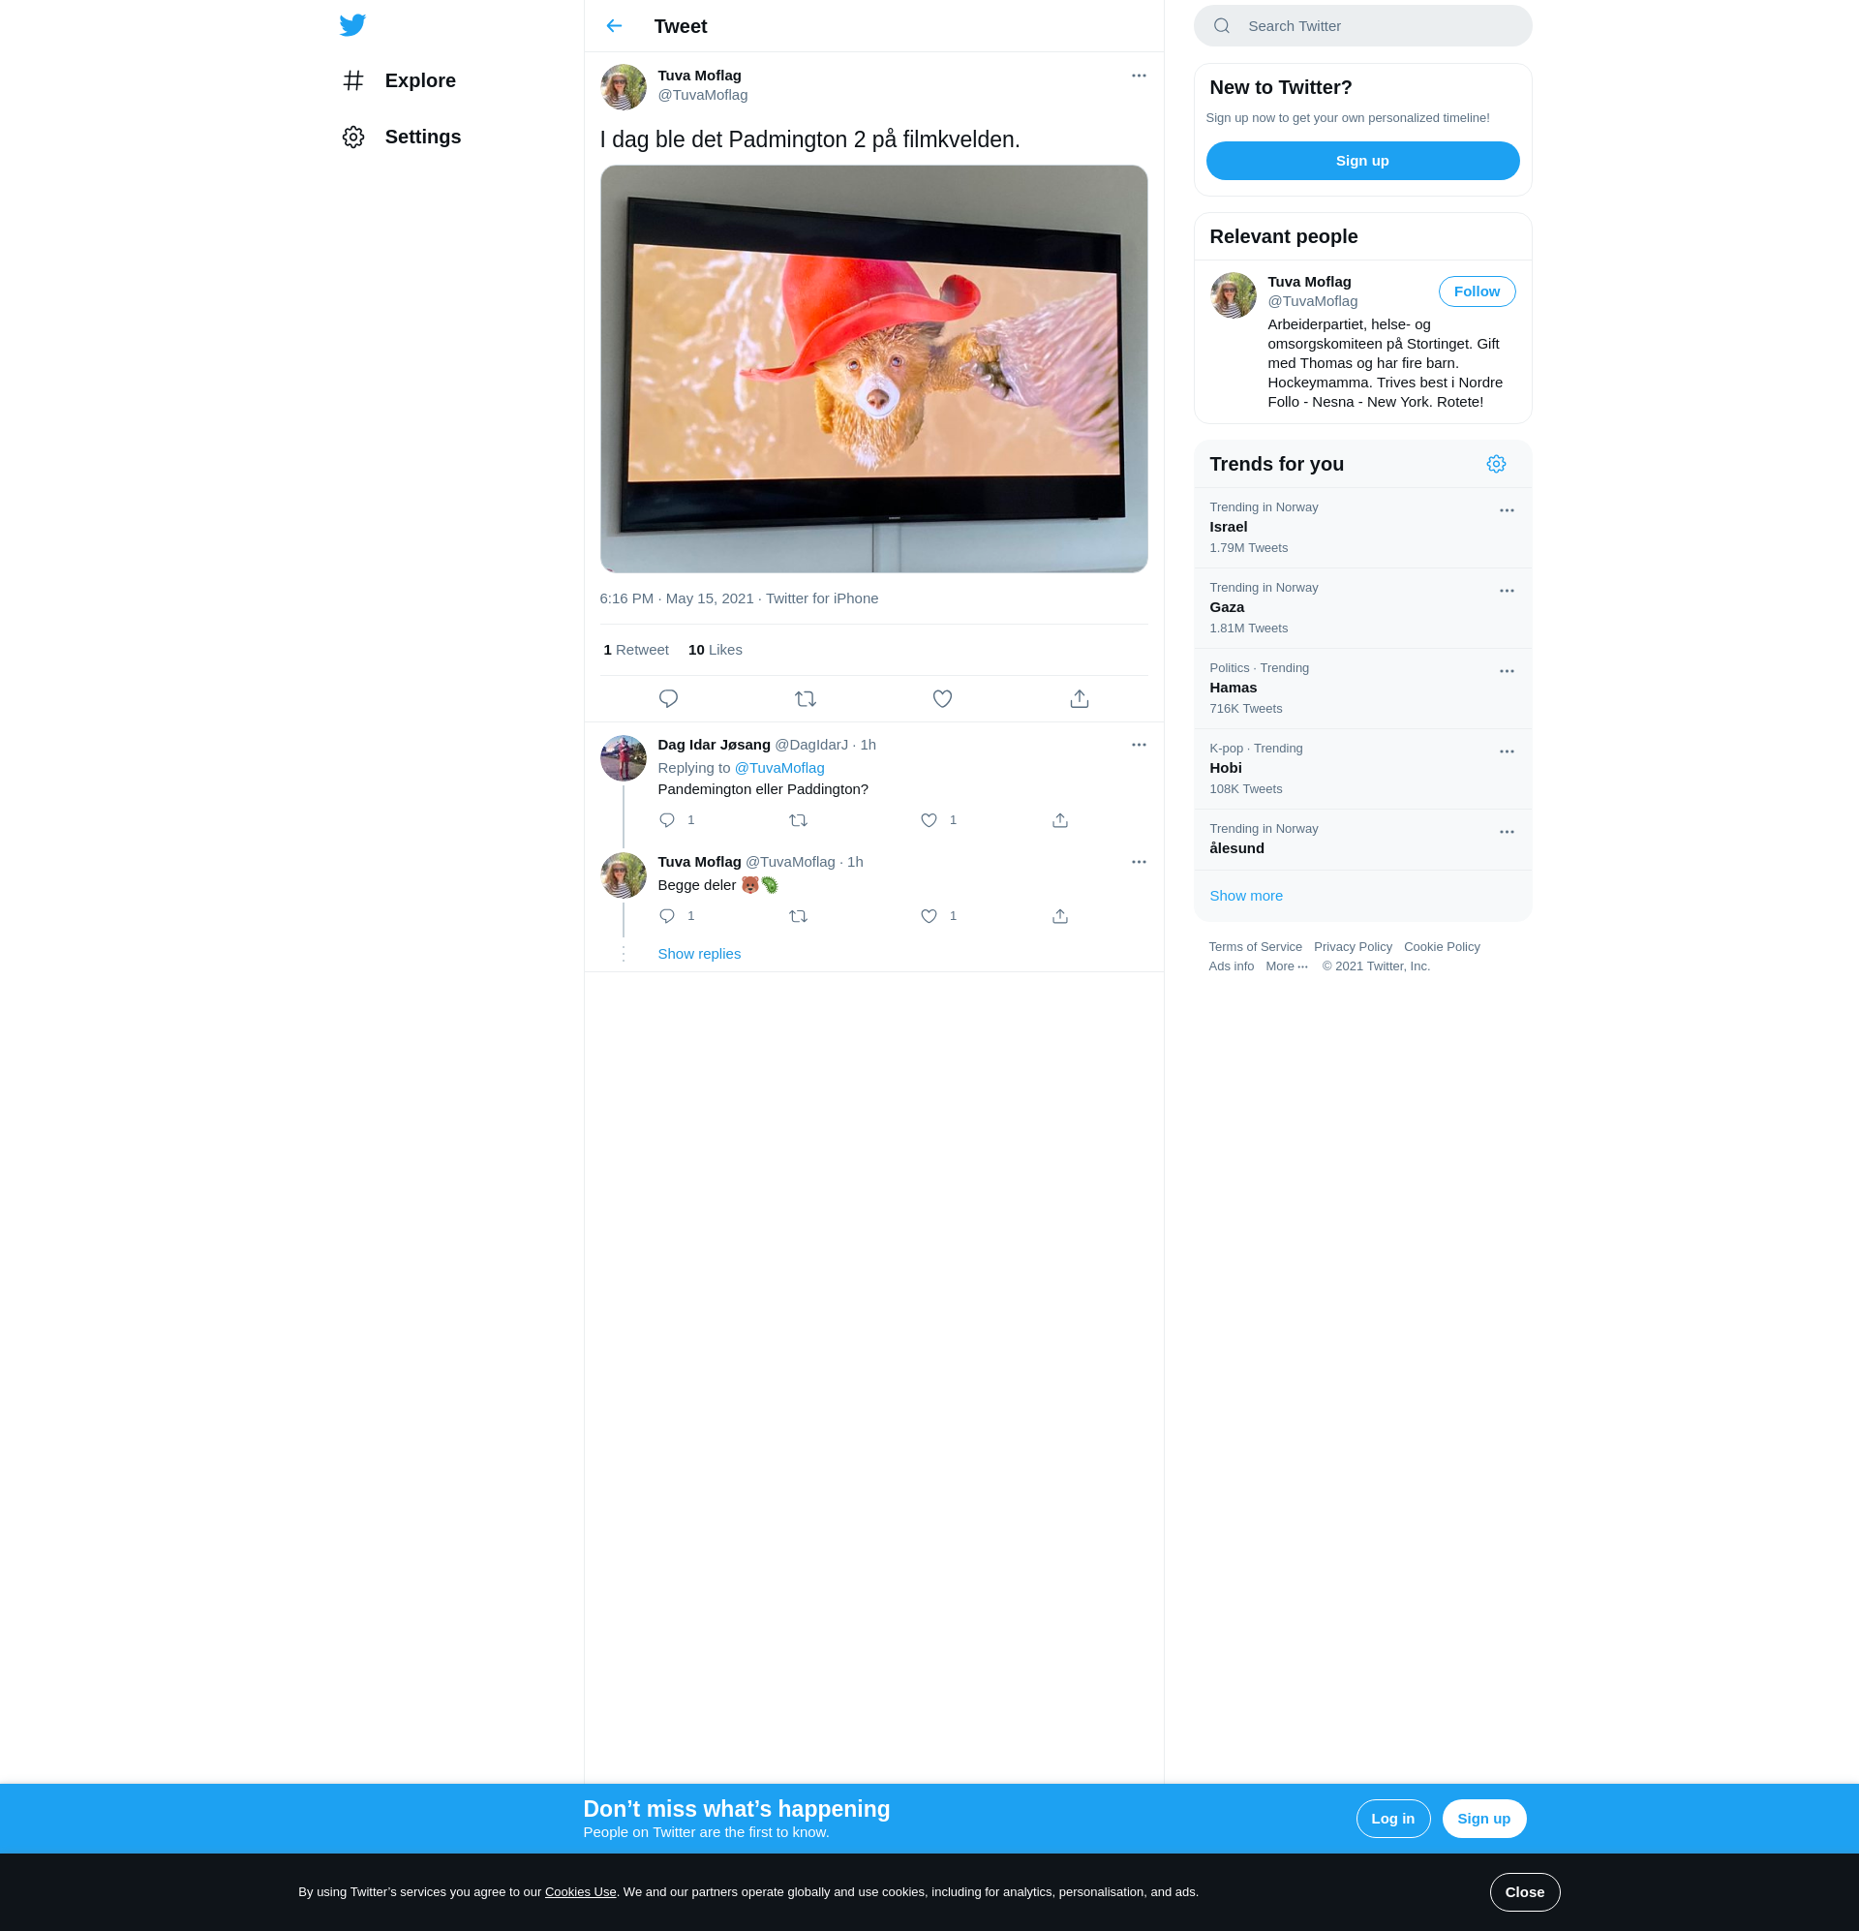
Task: Retweet the Begge deler tweet
Action: point(798,916)
